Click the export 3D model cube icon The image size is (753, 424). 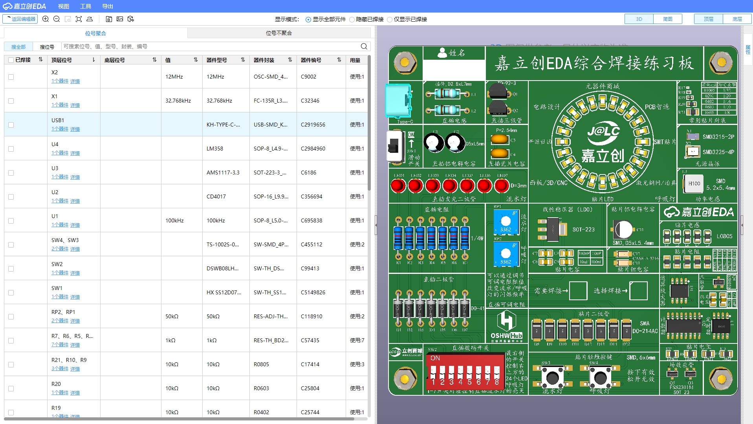pos(131,19)
